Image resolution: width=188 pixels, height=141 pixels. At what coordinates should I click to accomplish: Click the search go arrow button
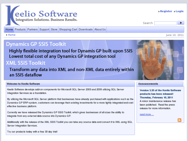181,23
